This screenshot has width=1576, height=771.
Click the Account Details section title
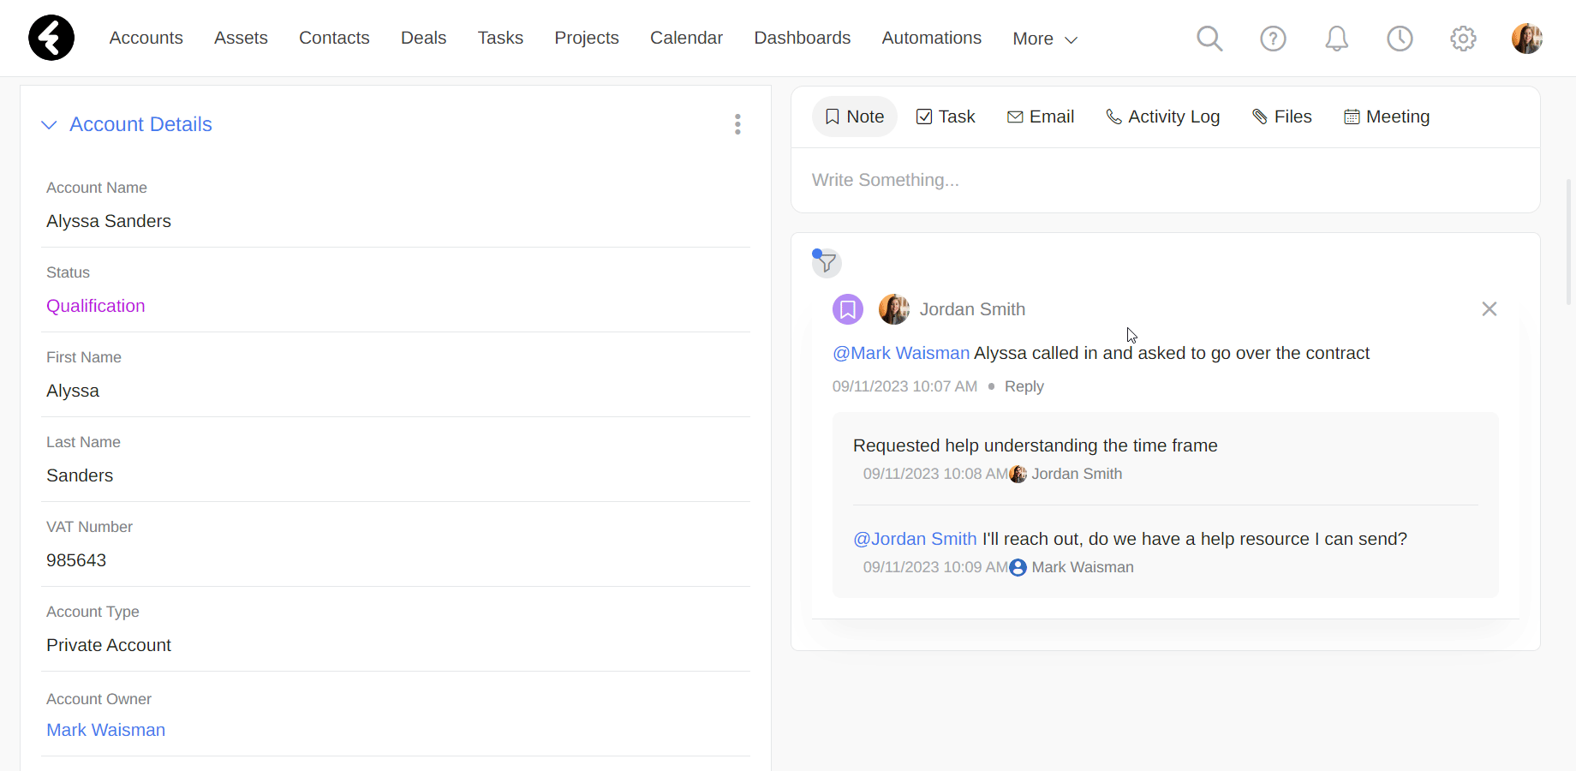[140, 124]
